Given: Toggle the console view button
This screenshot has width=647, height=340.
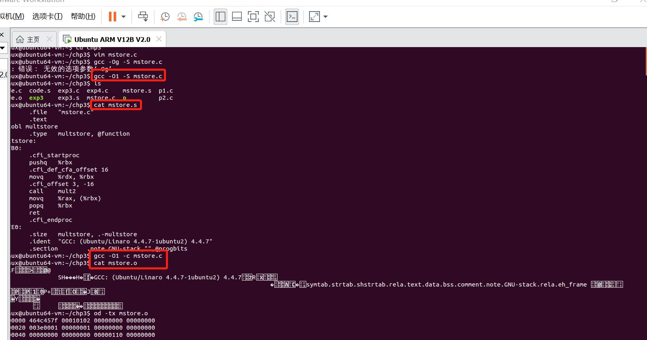Looking at the screenshot, I should click(x=292, y=16).
